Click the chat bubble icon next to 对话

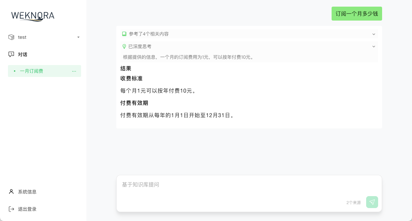[11, 54]
